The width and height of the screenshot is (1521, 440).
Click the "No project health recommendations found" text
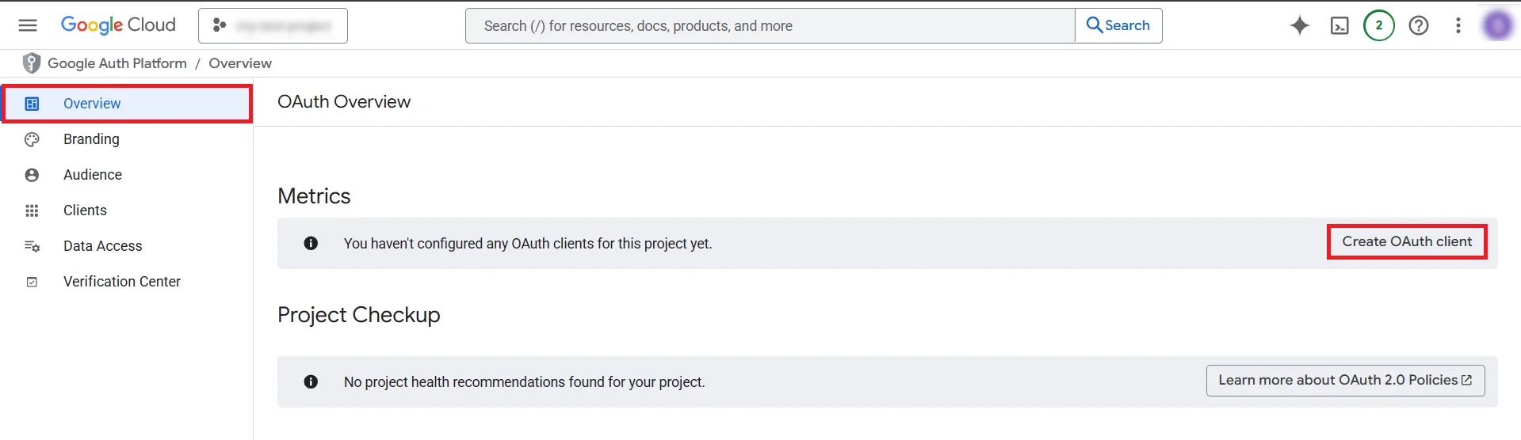coord(524,382)
